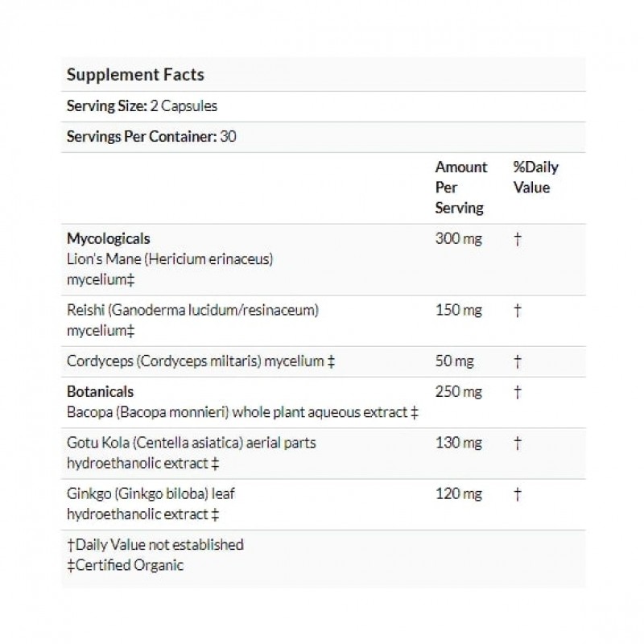Select the Reishi (Ganoderma lucidum/resinaceum) entry
The image size is (644, 644).
point(188,309)
